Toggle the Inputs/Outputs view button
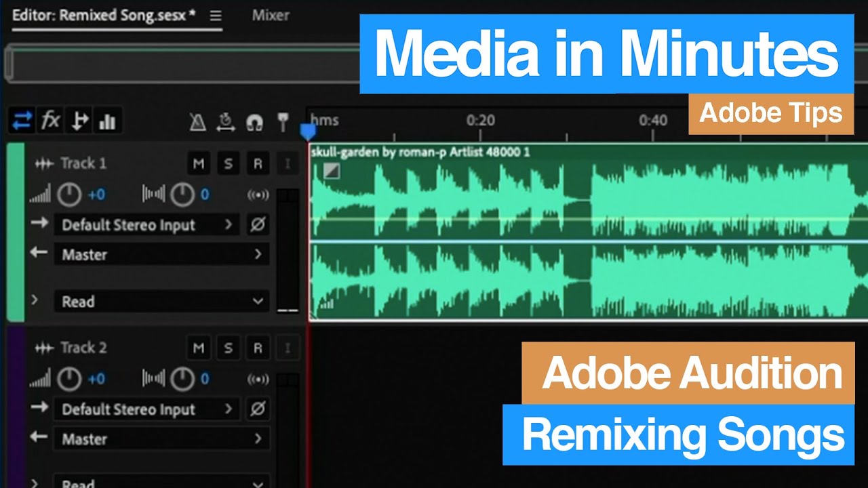The width and height of the screenshot is (868, 488). (22, 121)
